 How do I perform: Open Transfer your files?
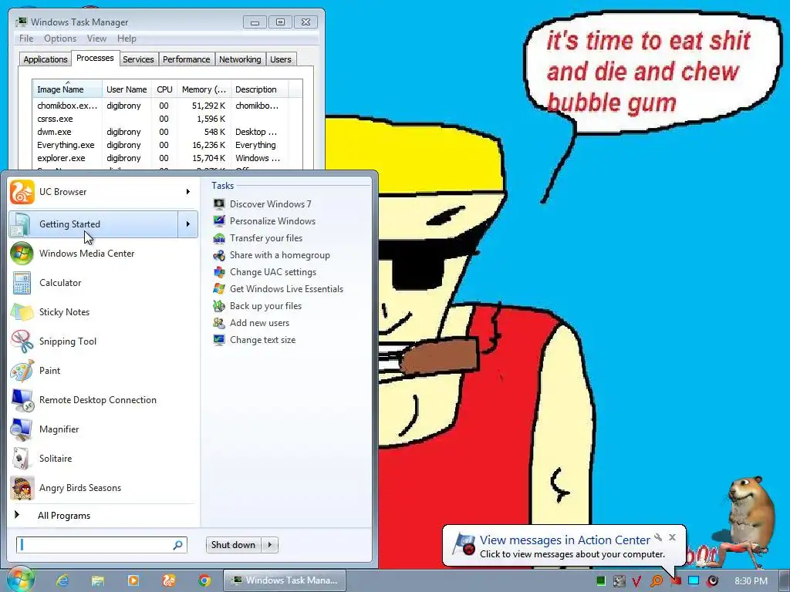pyautogui.click(x=258, y=238)
